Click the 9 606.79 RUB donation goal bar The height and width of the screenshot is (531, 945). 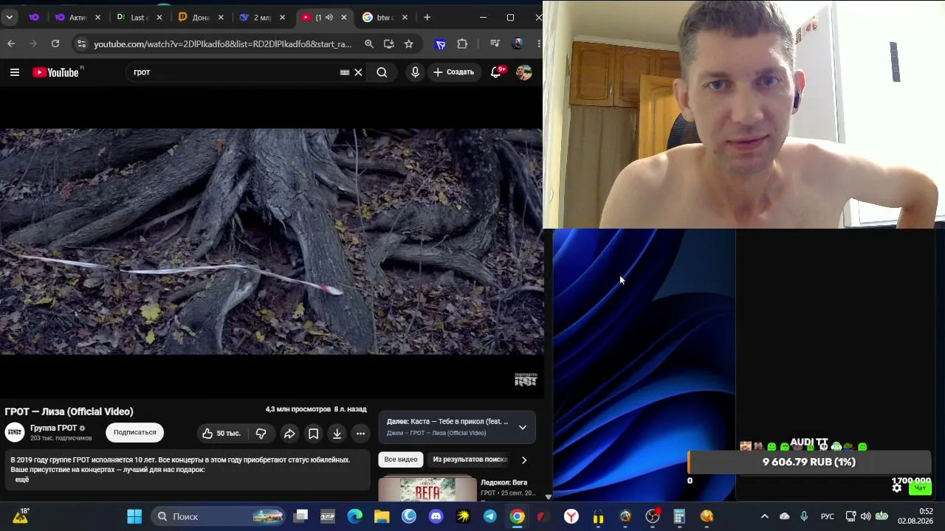tap(809, 462)
